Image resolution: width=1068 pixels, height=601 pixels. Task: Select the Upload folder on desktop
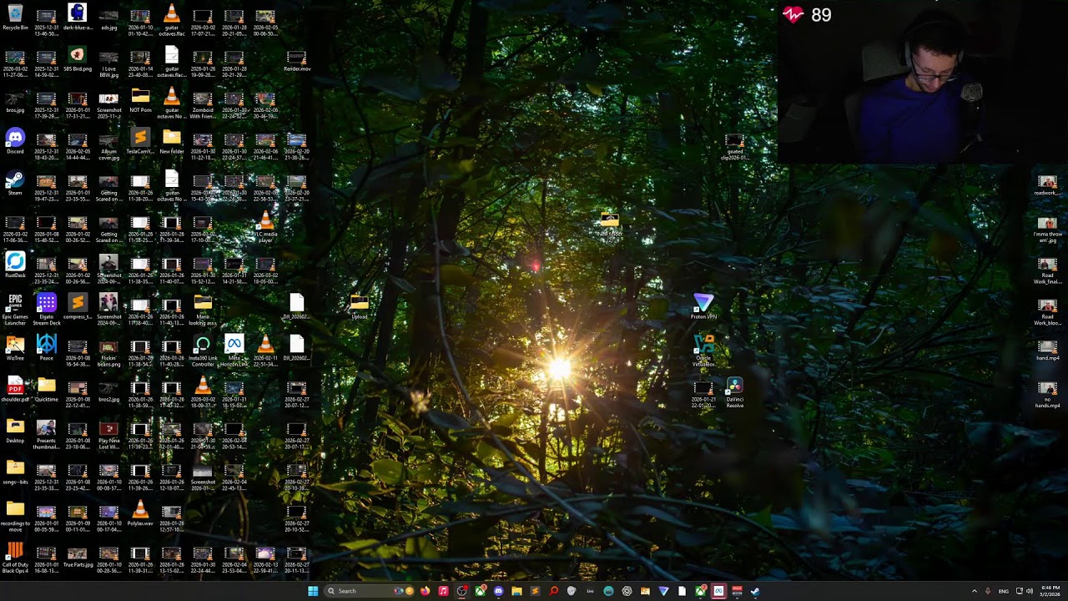[x=359, y=306]
